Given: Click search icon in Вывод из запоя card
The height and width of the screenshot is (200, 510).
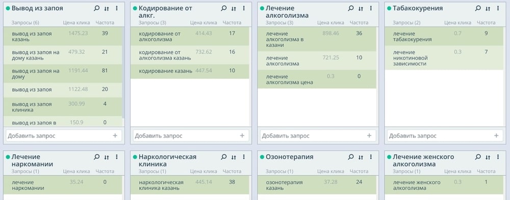Looking at the screenshot, I should [x=96, y=9].
